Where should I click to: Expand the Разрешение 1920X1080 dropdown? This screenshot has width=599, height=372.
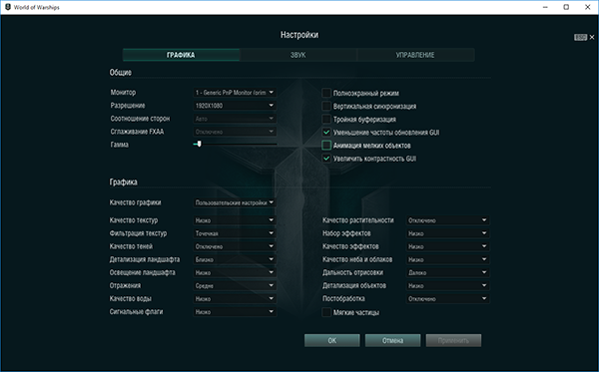pyautogui.click(x=235, y=106)
